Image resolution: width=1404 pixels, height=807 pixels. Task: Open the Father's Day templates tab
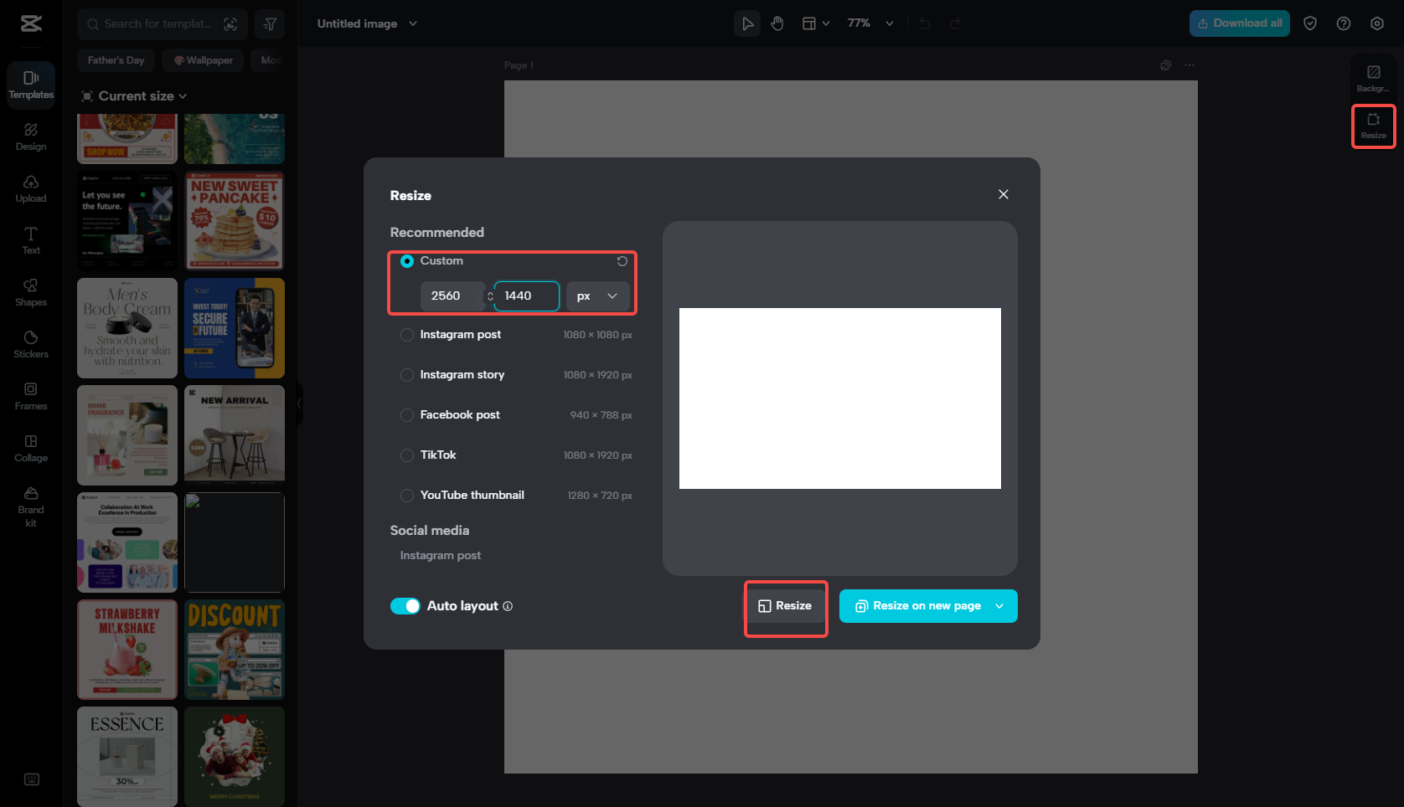click(116, 59)
